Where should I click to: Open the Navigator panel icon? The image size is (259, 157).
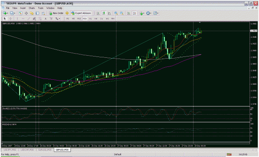pos(32,13)
